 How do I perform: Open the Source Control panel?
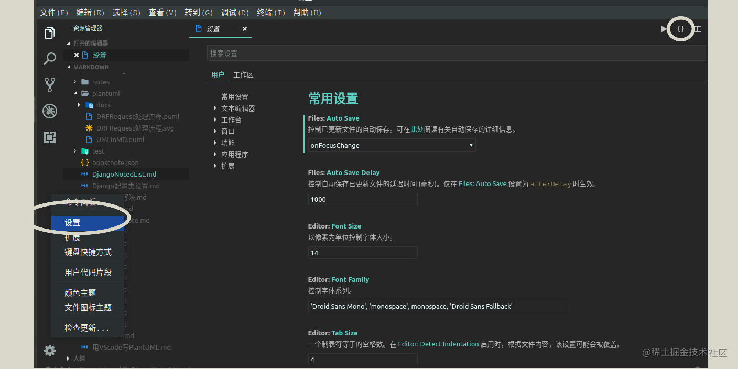pyautogui.click(x=50, y=84)
